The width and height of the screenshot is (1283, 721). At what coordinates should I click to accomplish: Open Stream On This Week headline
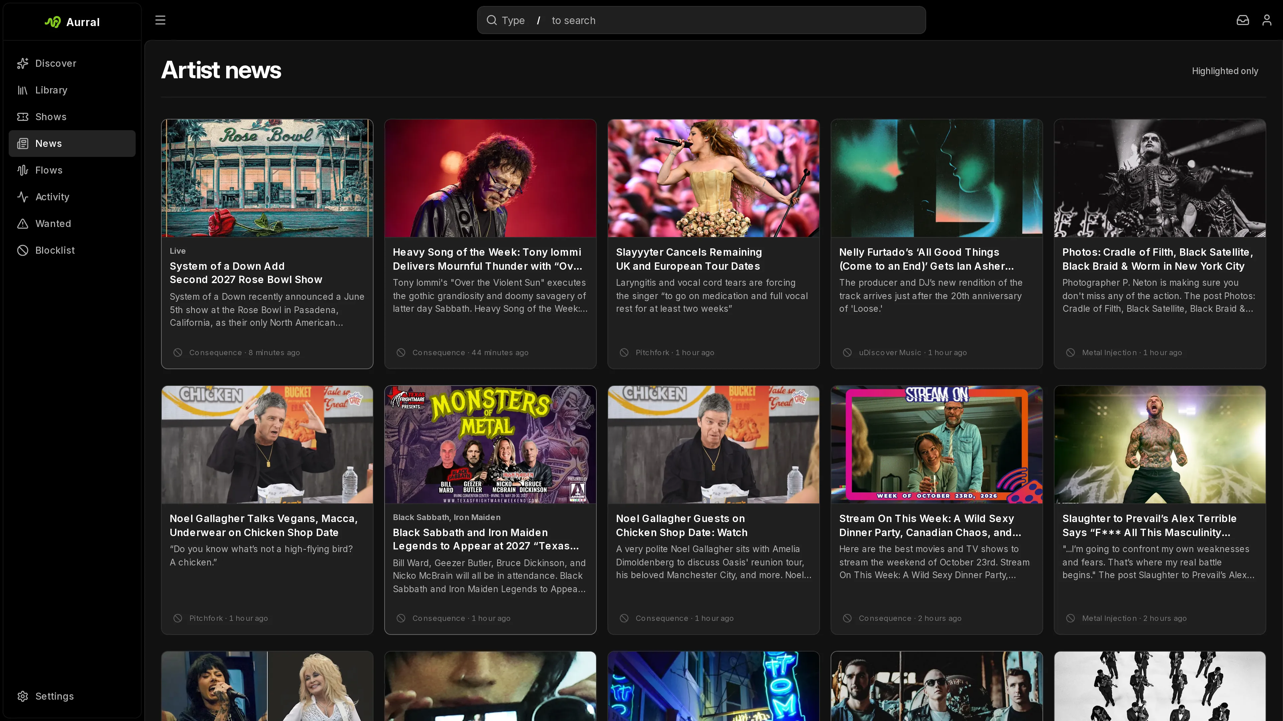point(930,525)
